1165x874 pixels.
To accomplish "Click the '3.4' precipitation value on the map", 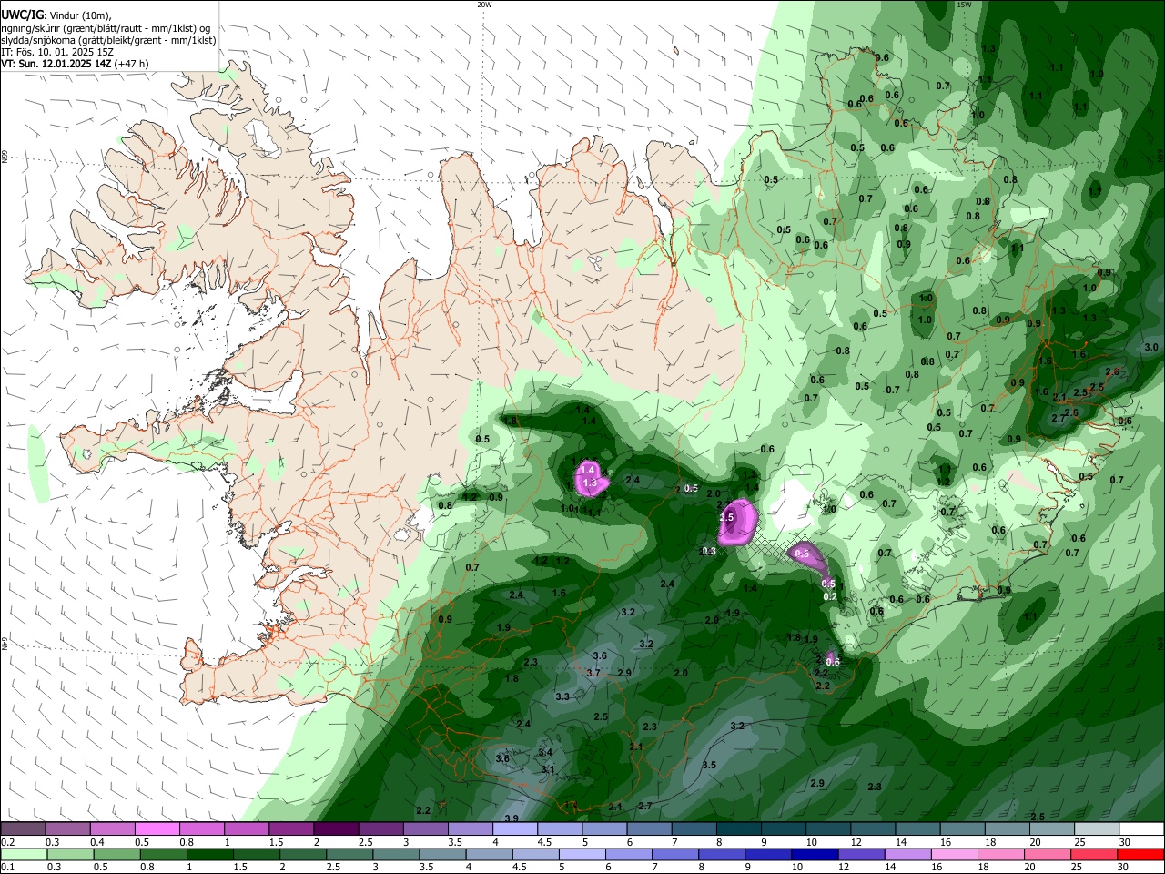I will (545, 752).
